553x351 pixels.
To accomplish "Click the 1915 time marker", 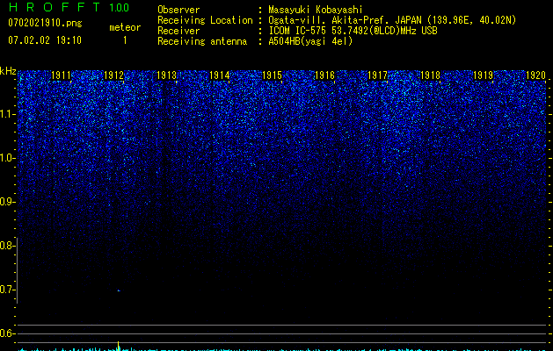I will click(x=272, y=75).
